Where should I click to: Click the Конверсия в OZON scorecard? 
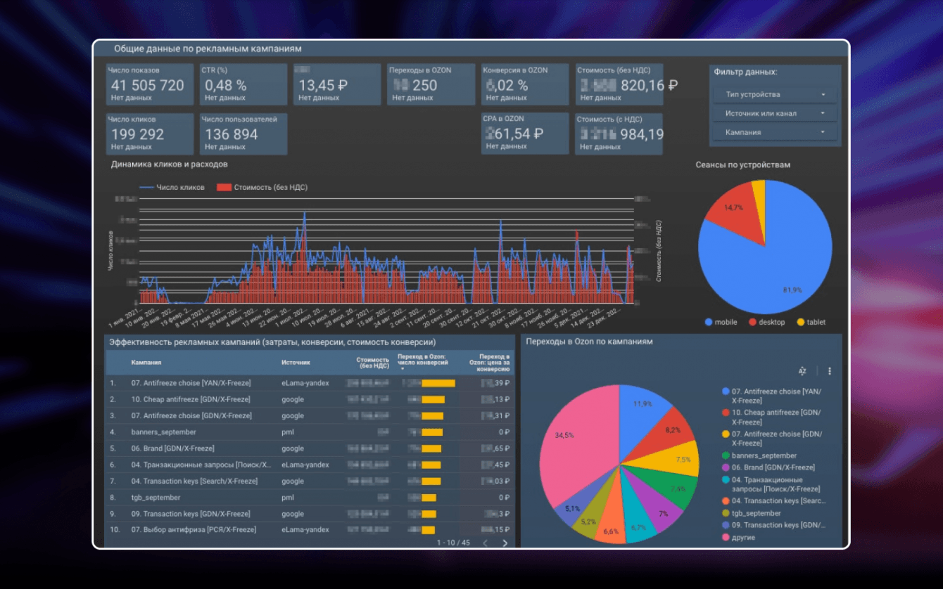coord(525,84)
